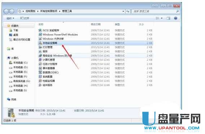205x134 pixels.
Task: Open 本地磁盘 (I:) drive
Action: pyautogui.click(x=20, y=90)
